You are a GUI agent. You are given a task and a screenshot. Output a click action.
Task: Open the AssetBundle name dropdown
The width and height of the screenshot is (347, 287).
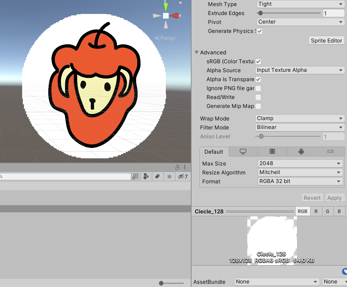[x=277, y=282]
